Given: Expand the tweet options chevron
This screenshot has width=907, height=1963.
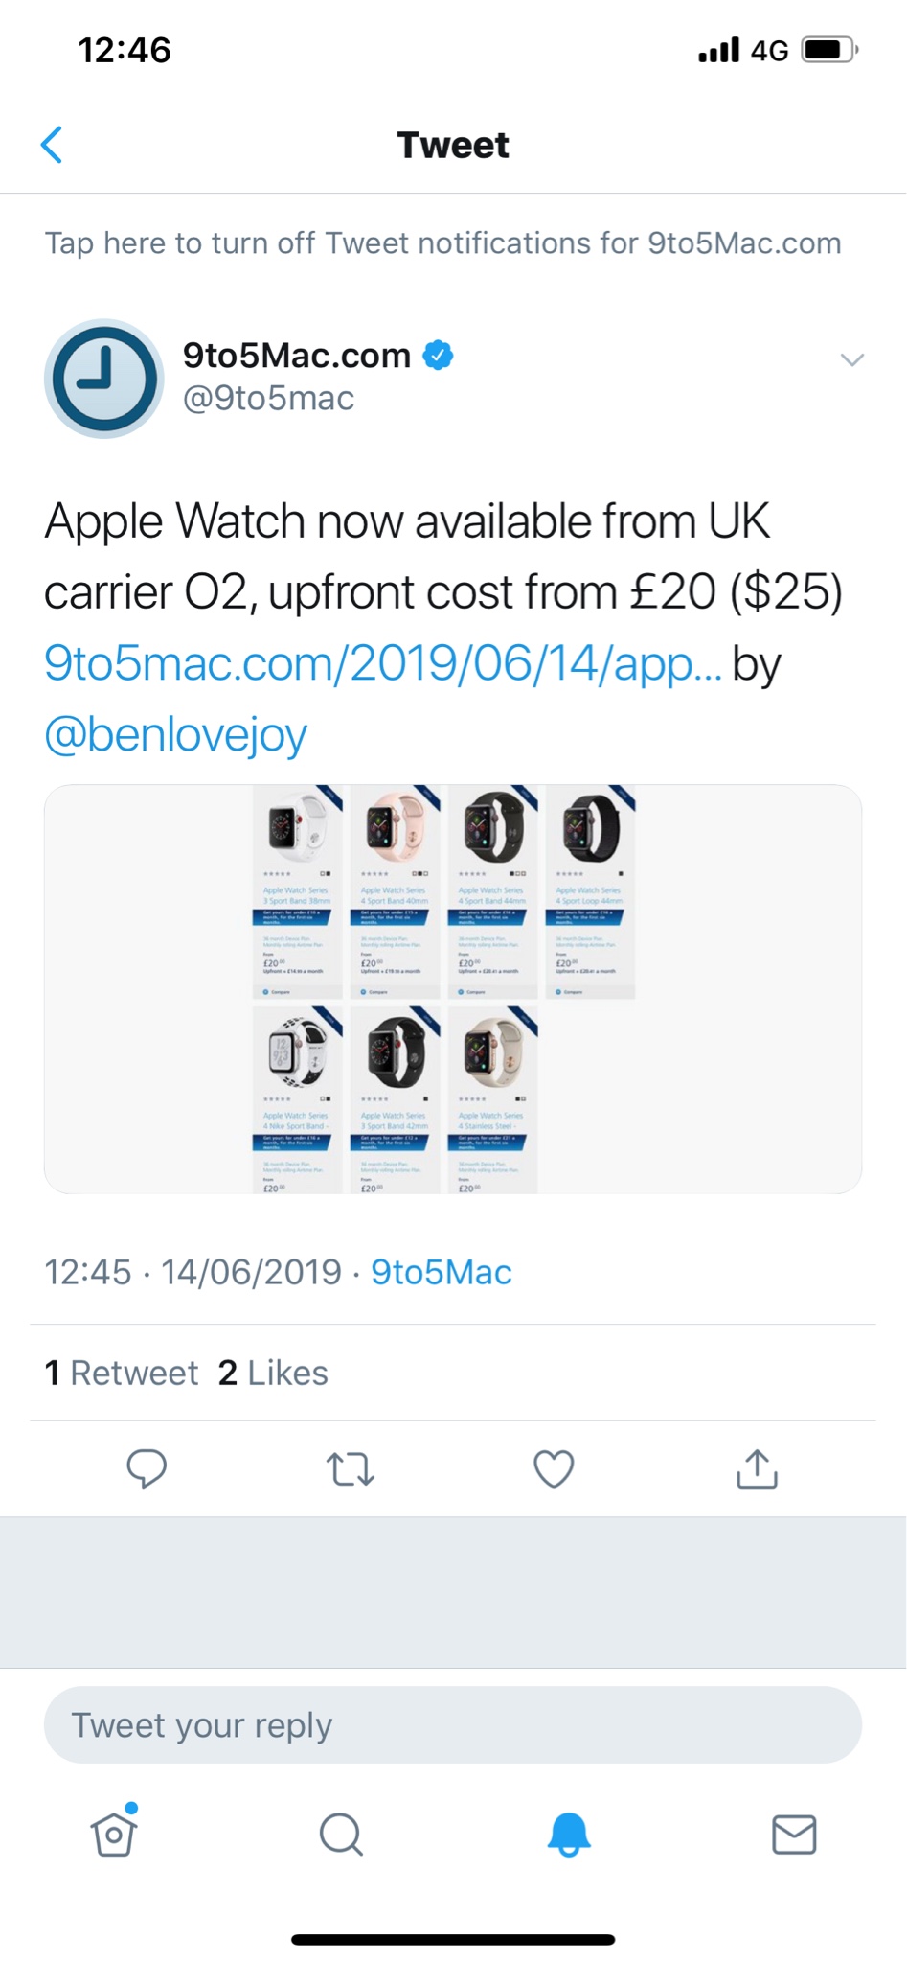Looking at the screenshot, I should tap(851, 359).
